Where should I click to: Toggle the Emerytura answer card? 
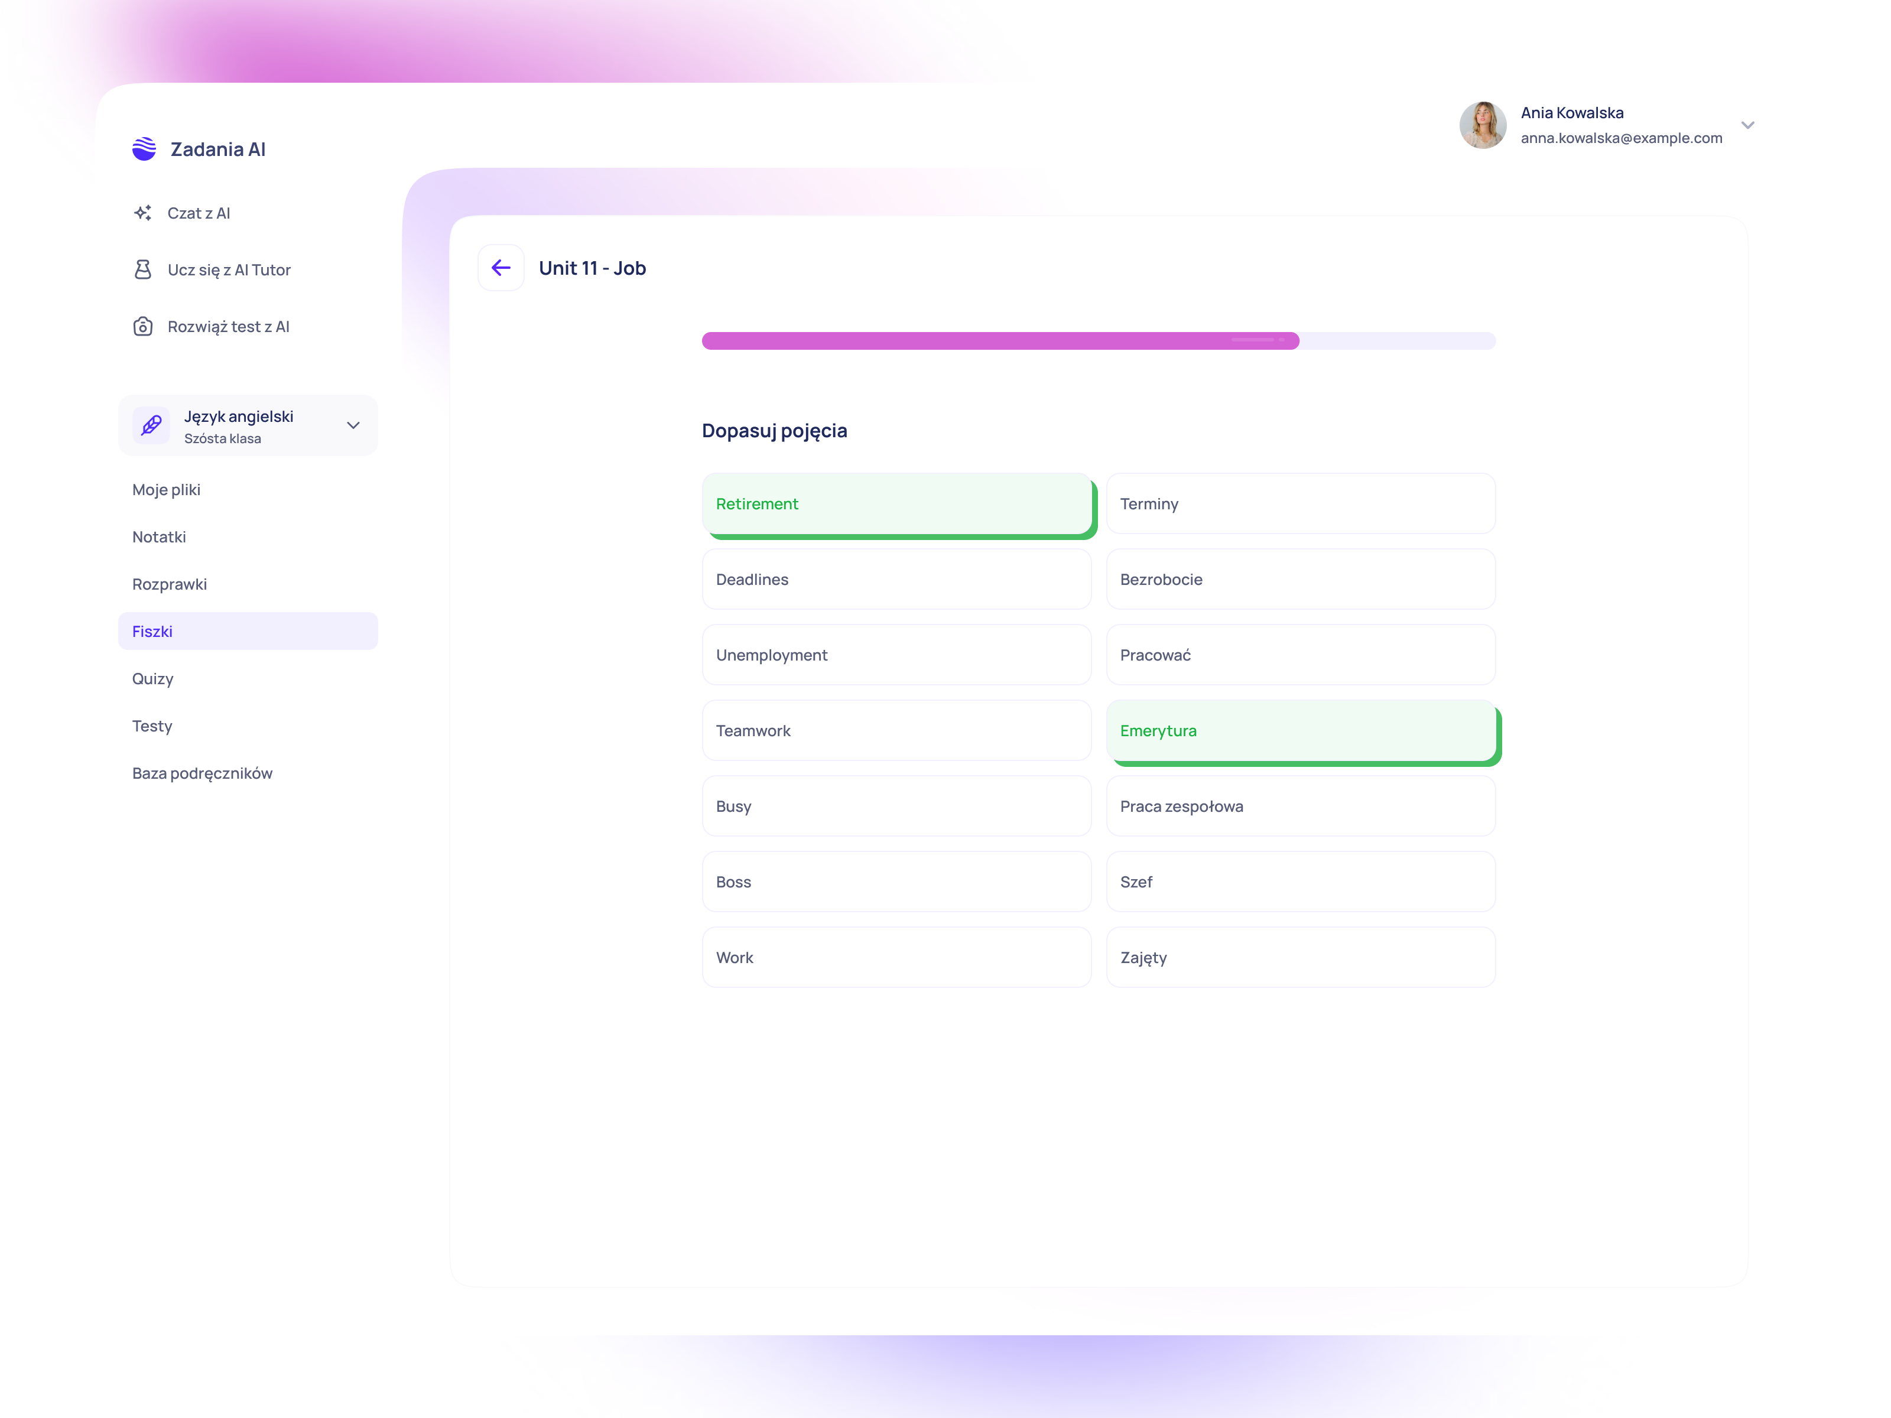click(x=1300, y=731)
